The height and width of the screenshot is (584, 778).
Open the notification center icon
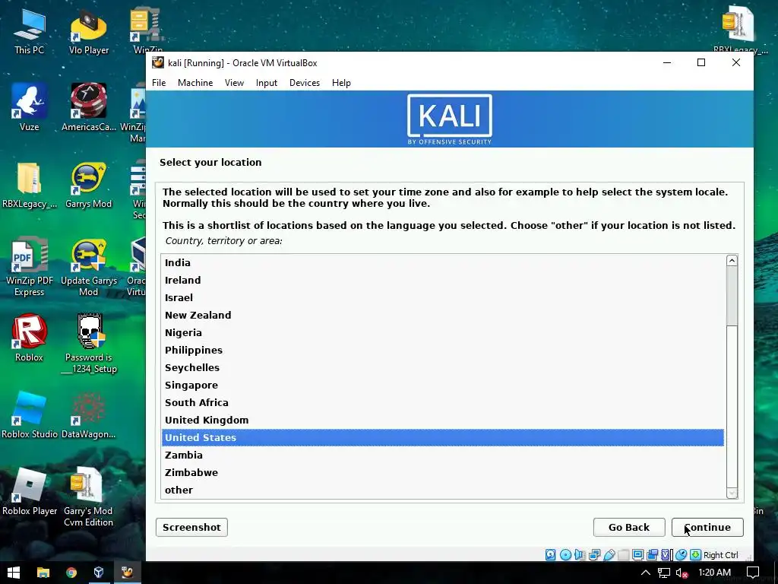753,573
